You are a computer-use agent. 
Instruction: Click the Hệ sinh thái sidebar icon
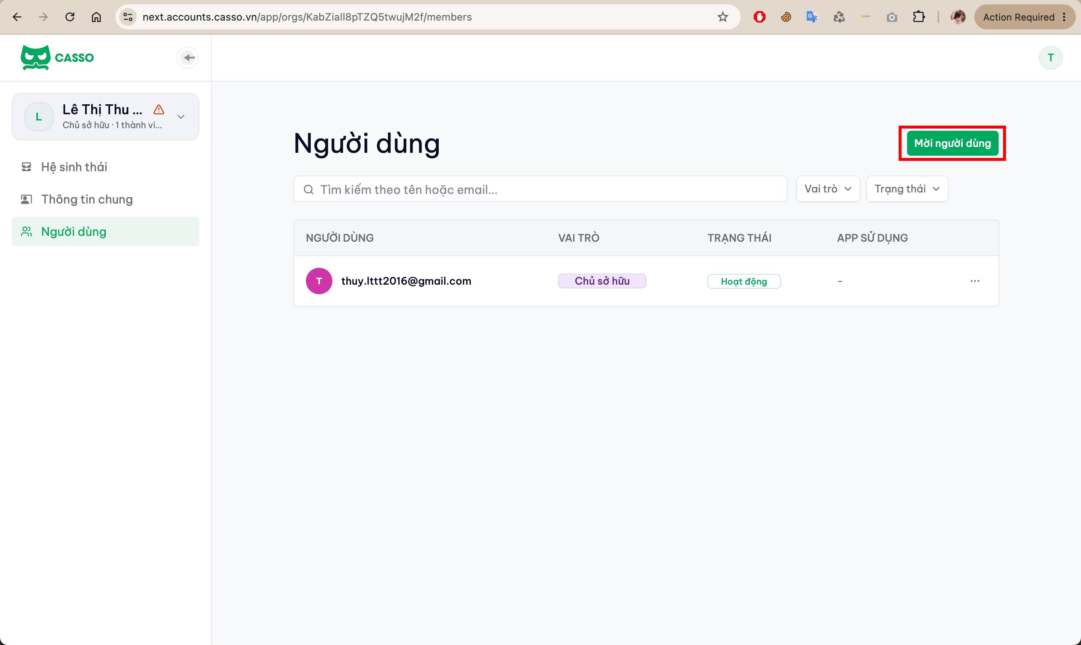(26, 167)
